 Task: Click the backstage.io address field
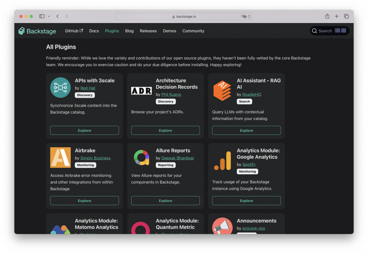[x=184, y=17]
